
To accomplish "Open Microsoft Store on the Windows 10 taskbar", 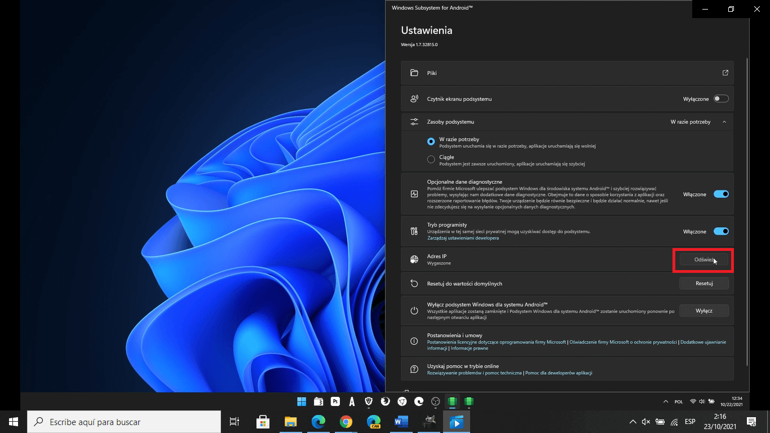I will pyautogui.click(x=263, y=422).
